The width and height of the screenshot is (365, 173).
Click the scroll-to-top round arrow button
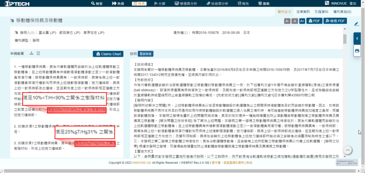[x=348, y=150]
